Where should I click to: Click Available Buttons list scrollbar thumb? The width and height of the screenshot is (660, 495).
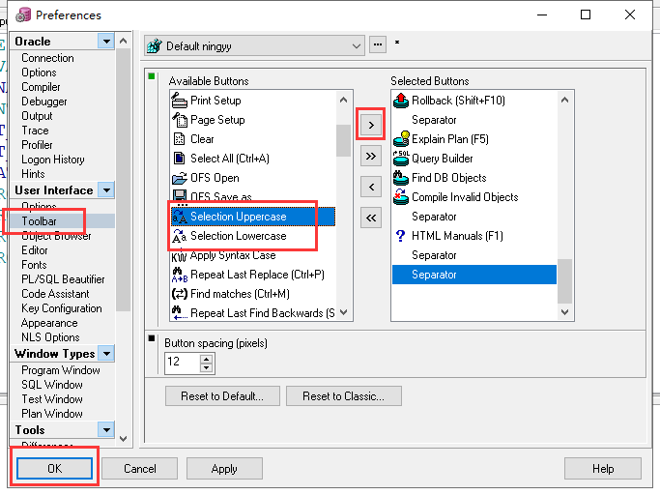[343, 141]
